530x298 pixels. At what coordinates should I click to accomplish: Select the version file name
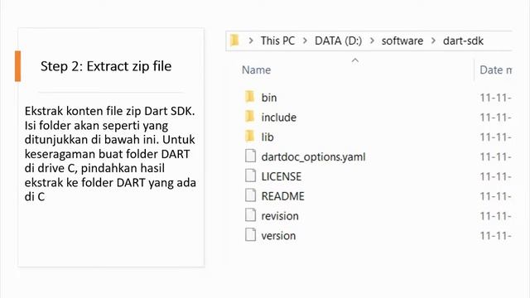click(x=278, y=235)
